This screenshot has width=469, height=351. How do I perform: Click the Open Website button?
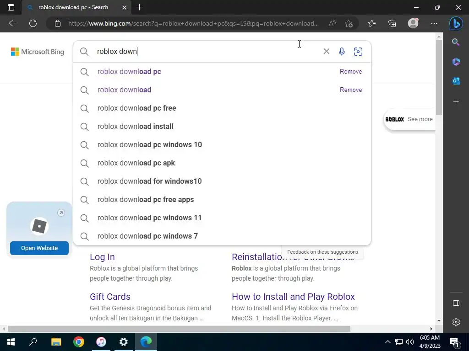(39, 248)
